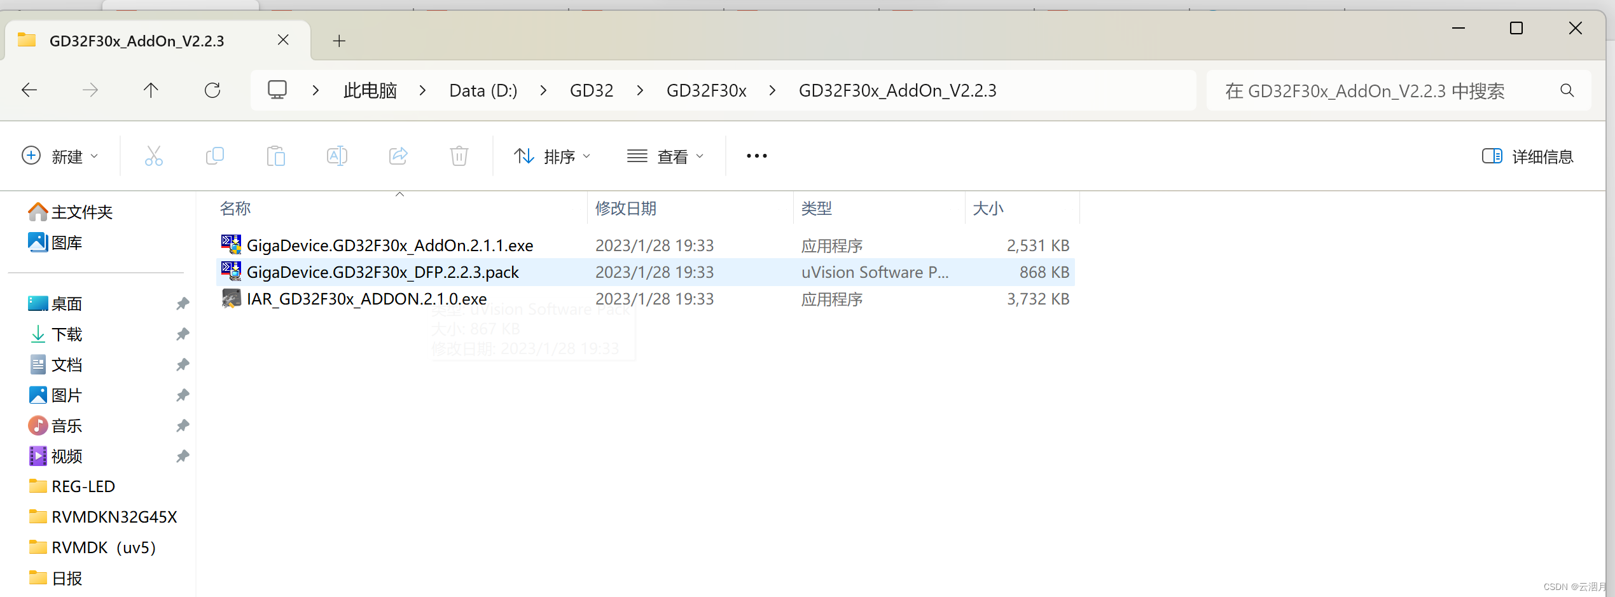The width and height of the screenshot is (1615, 597).
Task: Click the 3,732 KB size cell
Action: coord(1038,299)
